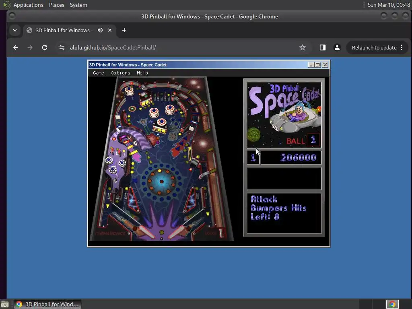View site information icon in address bar
Viewport: 412px width, 309px height.
tap(62, 47)
